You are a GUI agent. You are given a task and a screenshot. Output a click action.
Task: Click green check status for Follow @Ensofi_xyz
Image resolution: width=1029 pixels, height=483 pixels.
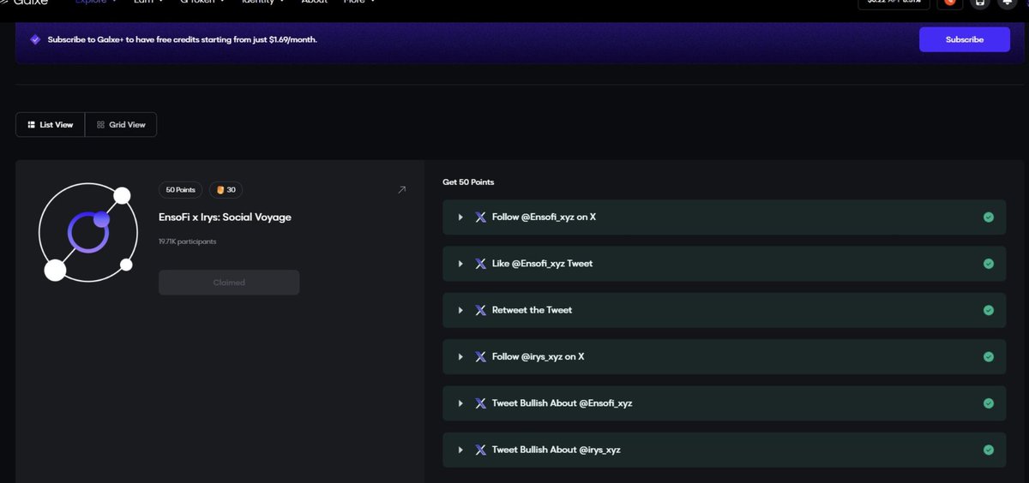pos(989,218)
